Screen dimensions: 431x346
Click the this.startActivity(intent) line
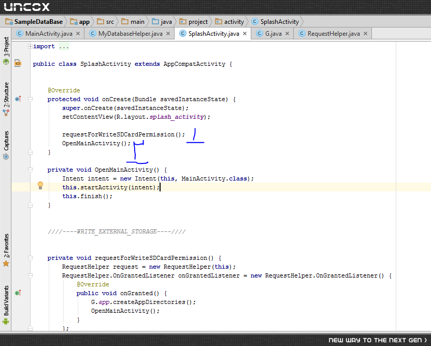(111, 187)
